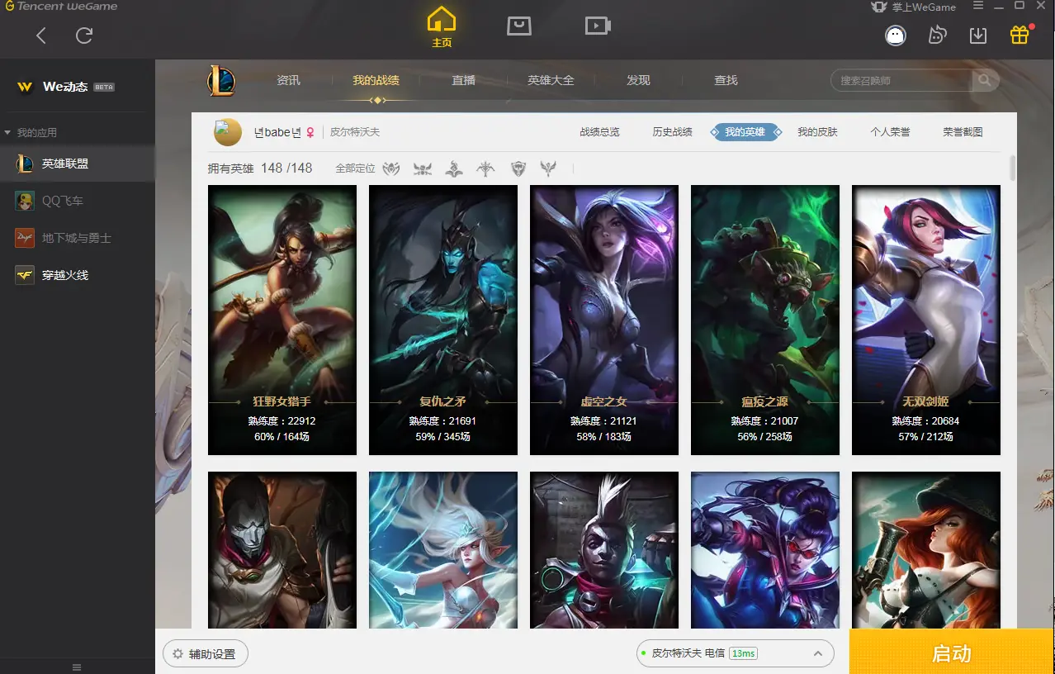This screenshot has width=1055, height=674.
Task: Open the red-haired gunslinger hero card
Action: pos(926,551)
